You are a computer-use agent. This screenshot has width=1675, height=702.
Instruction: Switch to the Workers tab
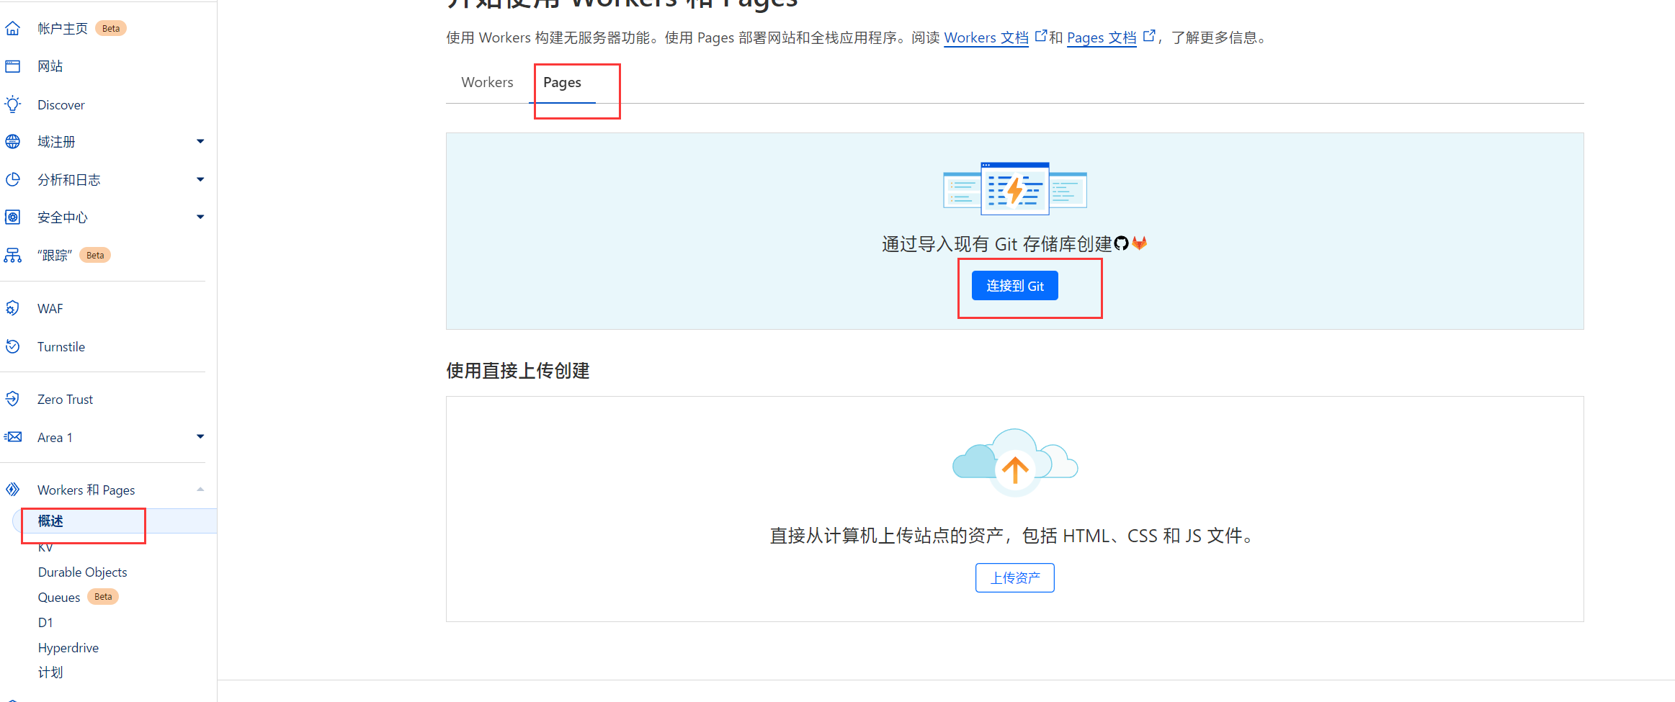tap(487, 83)
